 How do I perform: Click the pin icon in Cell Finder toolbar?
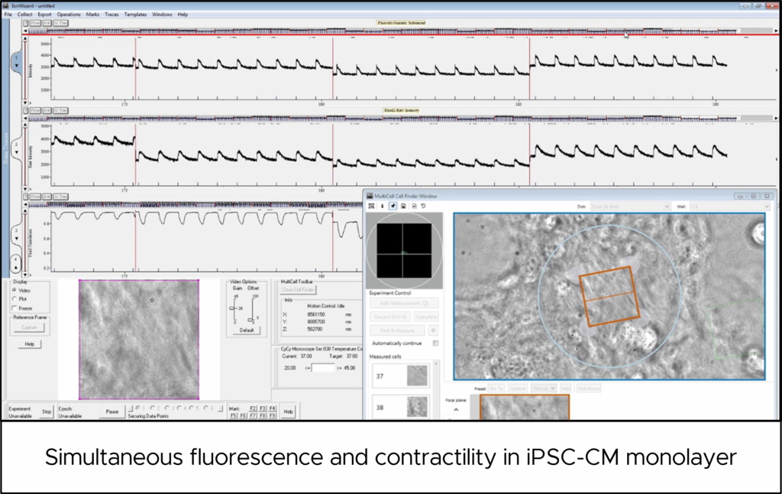click(393, 206)
